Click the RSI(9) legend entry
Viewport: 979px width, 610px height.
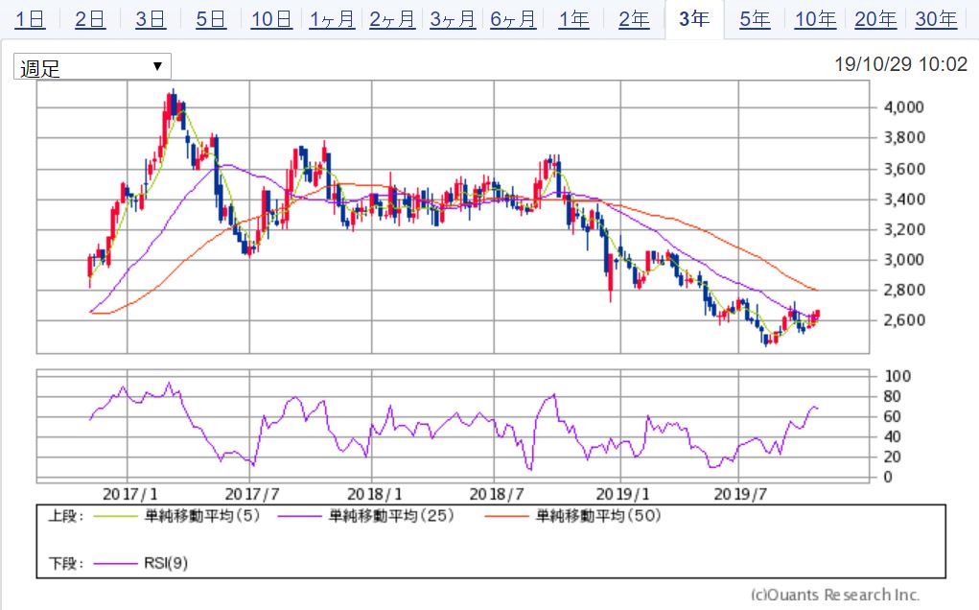pyautogui.click(x=166, y=563)
